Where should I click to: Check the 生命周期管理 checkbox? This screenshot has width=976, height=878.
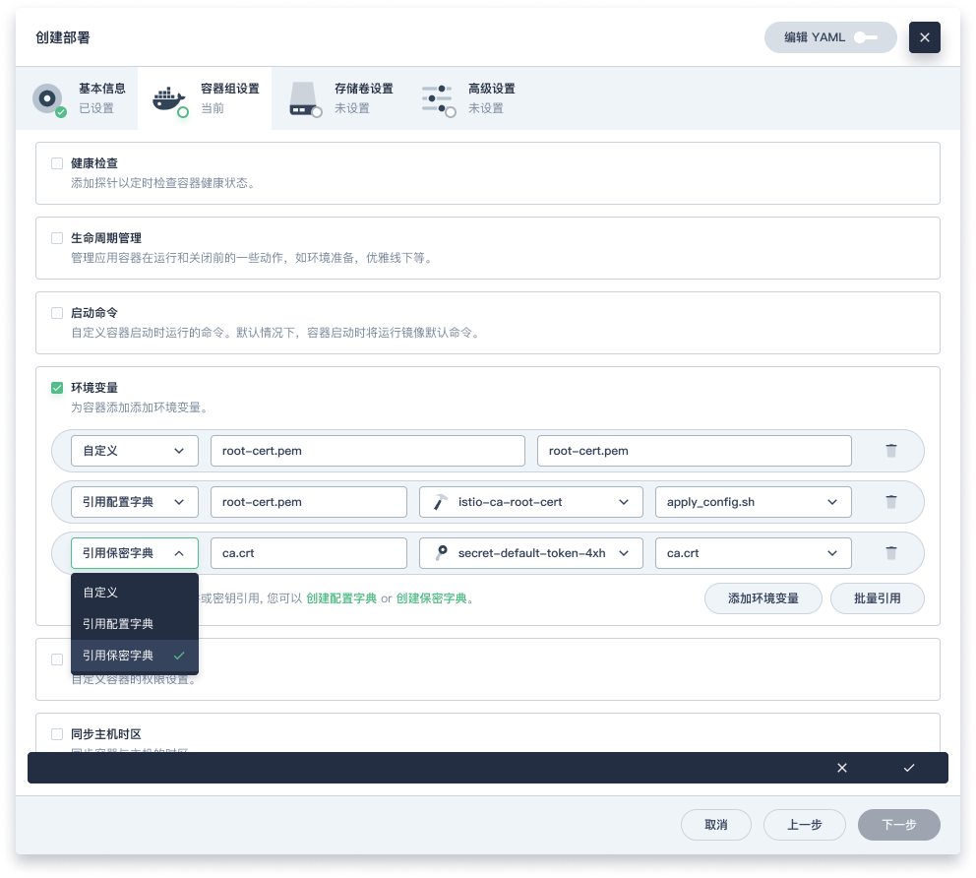coord(57,238)
